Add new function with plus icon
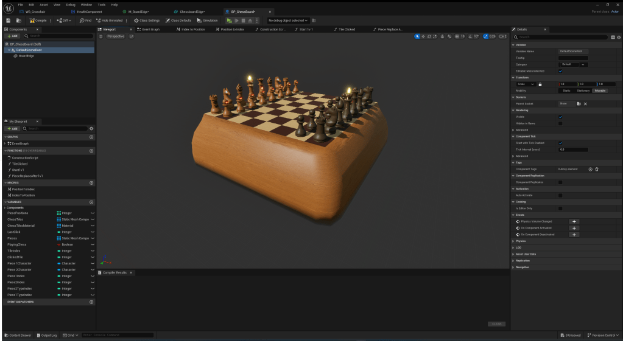 coord(91,151)
